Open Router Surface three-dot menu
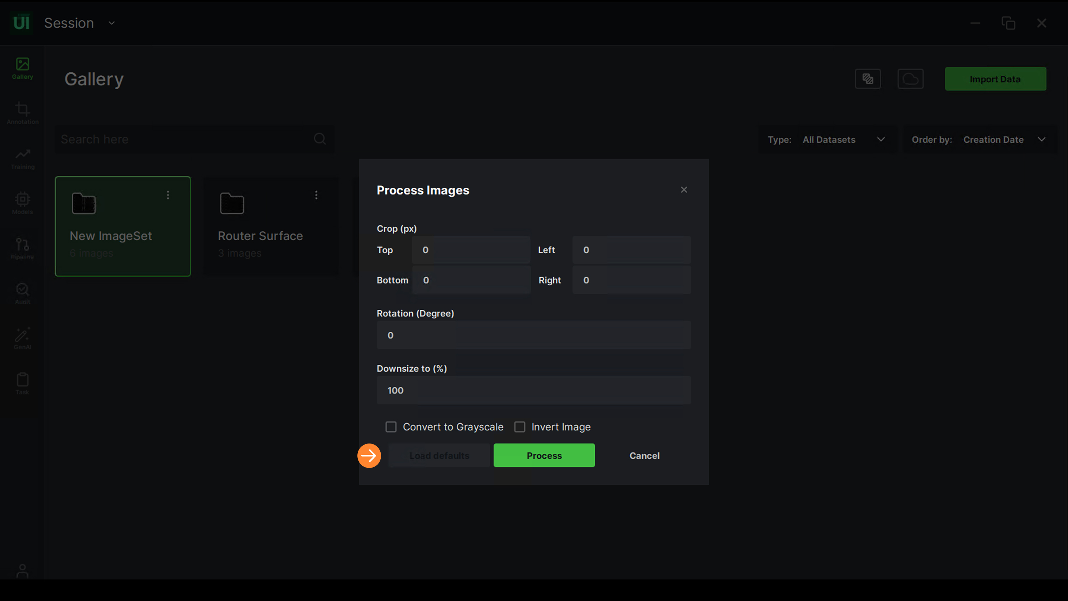Viewport: 1068px width, 601px height. [x=316, y=195]
